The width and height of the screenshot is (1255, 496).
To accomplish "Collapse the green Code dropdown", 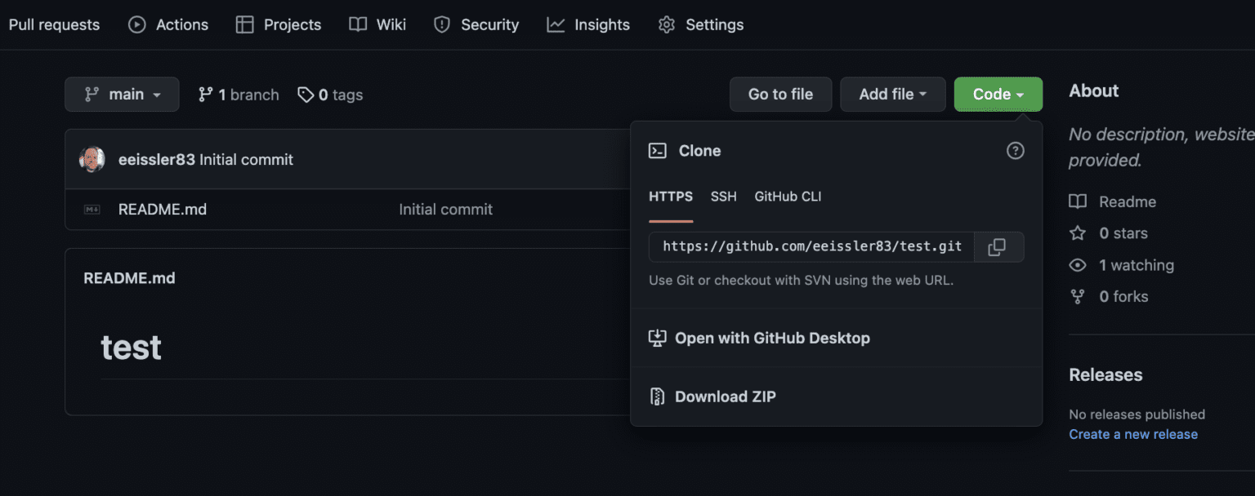I will click(x=998, y=94).
